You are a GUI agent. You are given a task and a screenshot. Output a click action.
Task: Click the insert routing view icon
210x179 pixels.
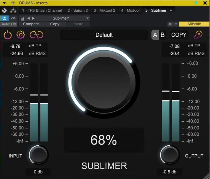point(13,10)
